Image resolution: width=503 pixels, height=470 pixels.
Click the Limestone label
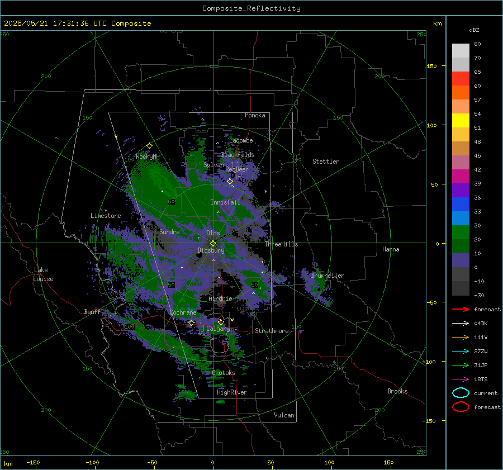(x=106, y=216)
